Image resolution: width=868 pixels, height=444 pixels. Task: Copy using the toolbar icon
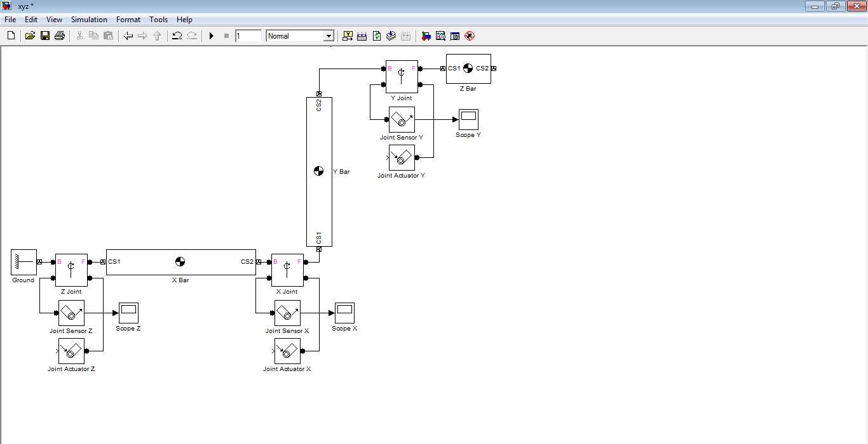[x=93, y=36]
